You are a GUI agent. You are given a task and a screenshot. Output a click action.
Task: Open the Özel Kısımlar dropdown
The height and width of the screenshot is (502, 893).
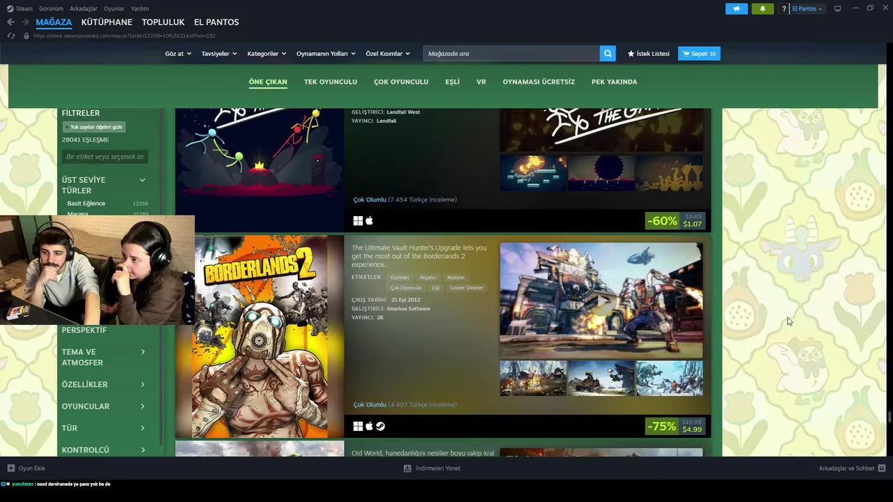(388, 54)
